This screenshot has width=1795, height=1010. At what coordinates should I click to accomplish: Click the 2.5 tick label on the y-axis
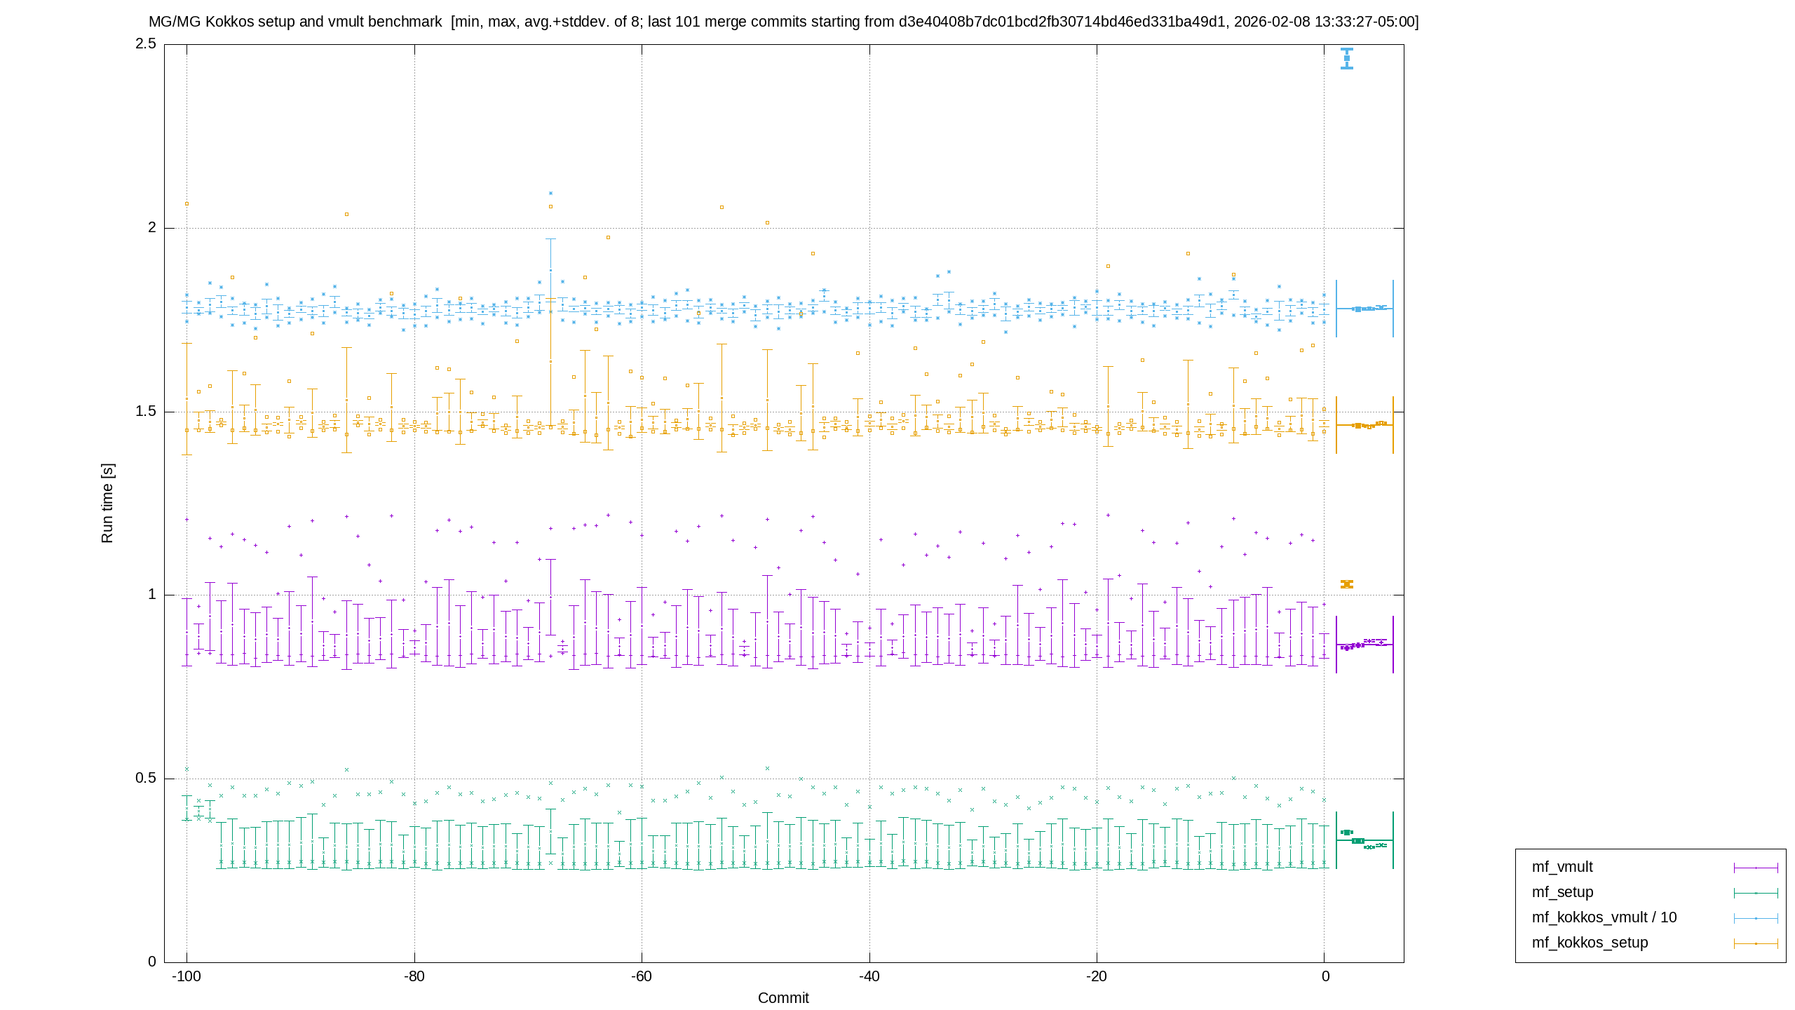(x=146, y=44)
